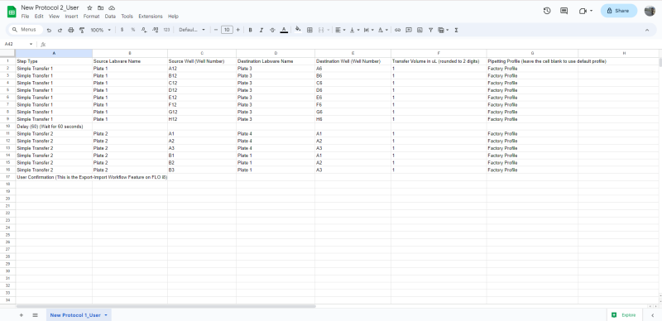Click the functions sigma icon
The width and height of the screenshot is (662, 321).
(457, 30)
